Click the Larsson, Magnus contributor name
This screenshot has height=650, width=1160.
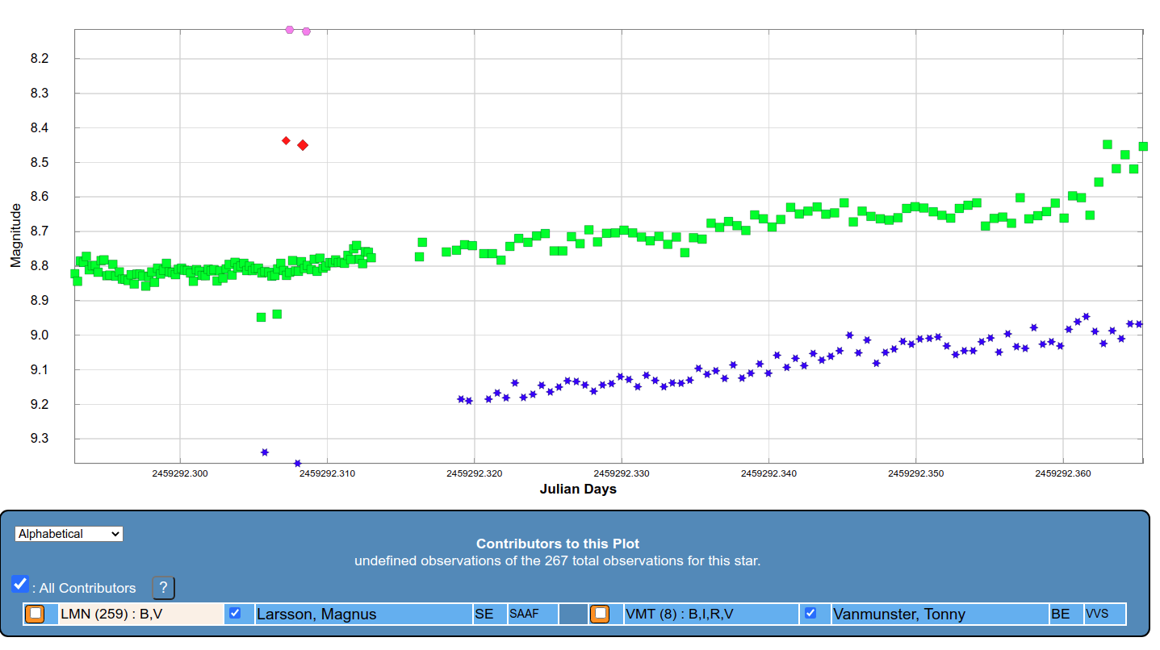pos(316,615)
